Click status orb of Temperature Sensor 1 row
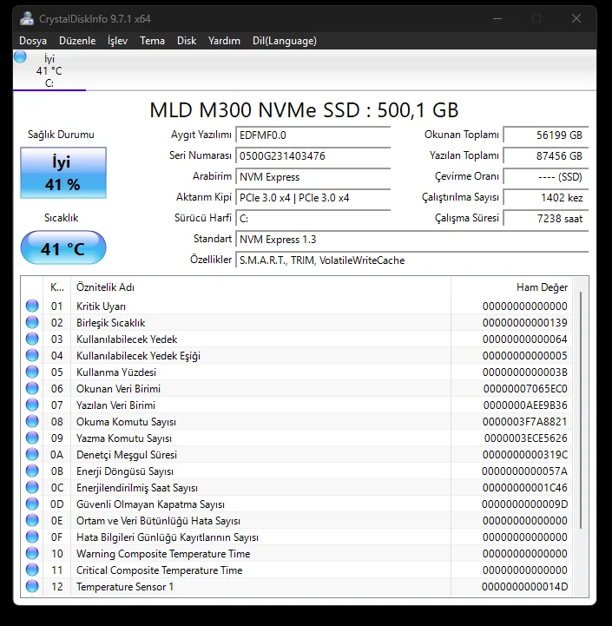 [x=32, y=586]
